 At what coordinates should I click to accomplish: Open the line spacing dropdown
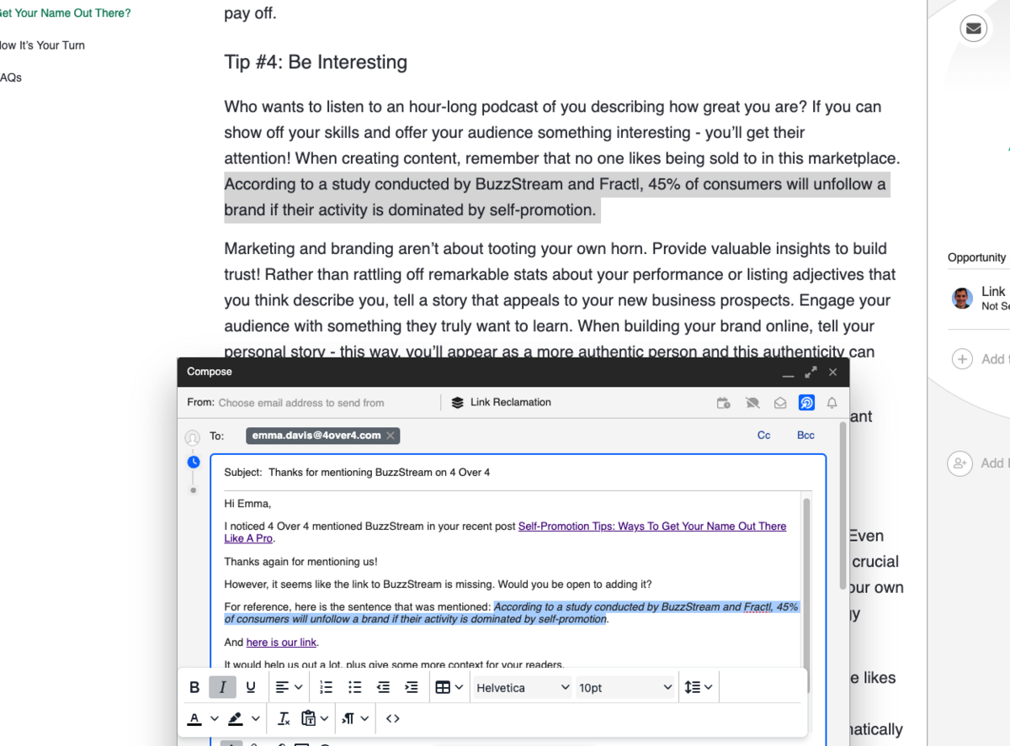click(x=699, y=687)
